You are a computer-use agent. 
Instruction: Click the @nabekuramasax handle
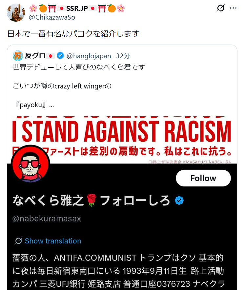click(x=47, y=219)
